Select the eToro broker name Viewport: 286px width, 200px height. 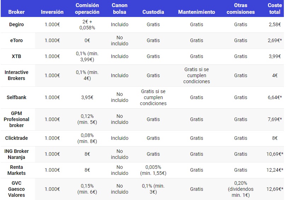(16, 40)
